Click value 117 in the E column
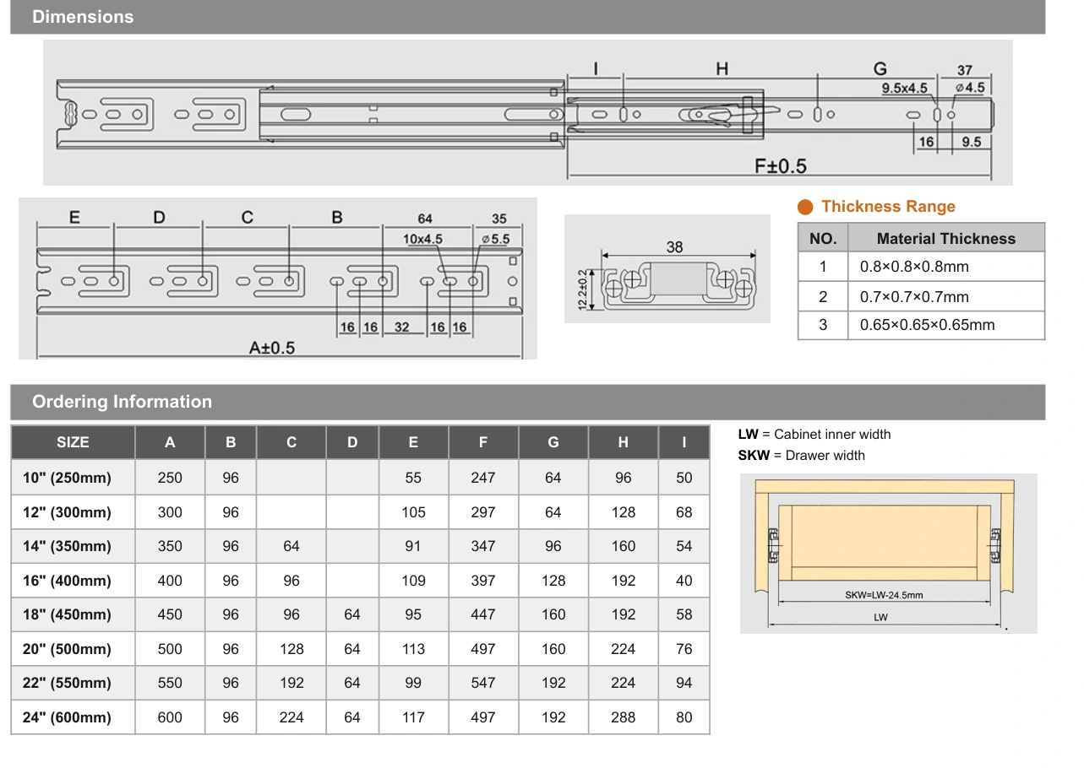Viewport: 1084px width, 768px height. coord(413,717)
